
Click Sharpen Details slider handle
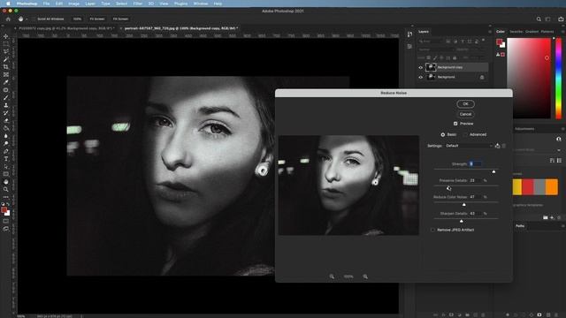462,221
